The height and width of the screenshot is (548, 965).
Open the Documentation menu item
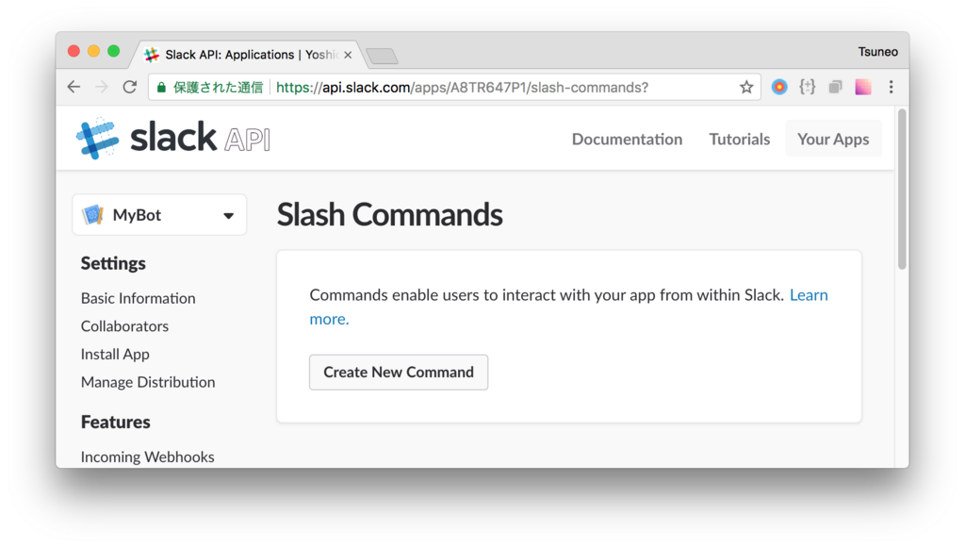(x=627, y=140)
